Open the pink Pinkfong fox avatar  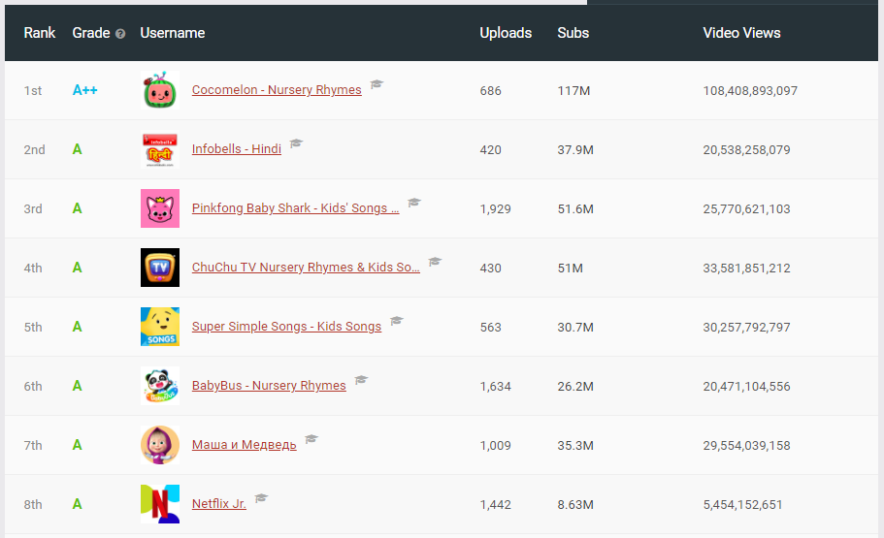pyautogui.click(x=160, y=208)
